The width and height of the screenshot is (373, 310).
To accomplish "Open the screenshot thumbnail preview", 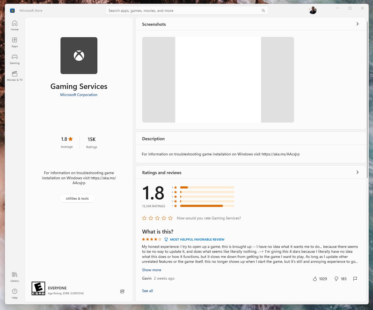I will coord(218,80).
